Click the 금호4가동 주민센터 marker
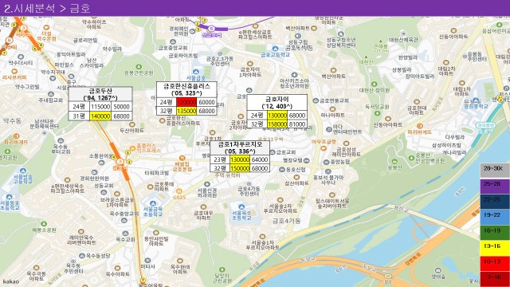Viewport: 510px width, 287px height. [x=249, y=184]
